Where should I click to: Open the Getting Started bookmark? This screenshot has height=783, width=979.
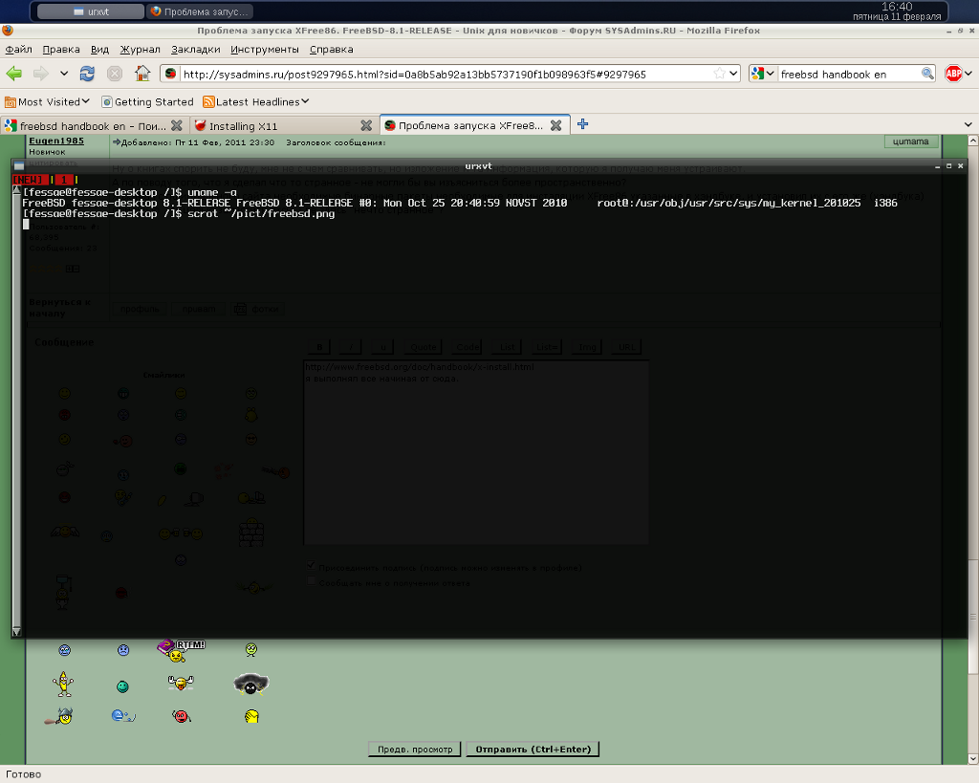point(148,101)
